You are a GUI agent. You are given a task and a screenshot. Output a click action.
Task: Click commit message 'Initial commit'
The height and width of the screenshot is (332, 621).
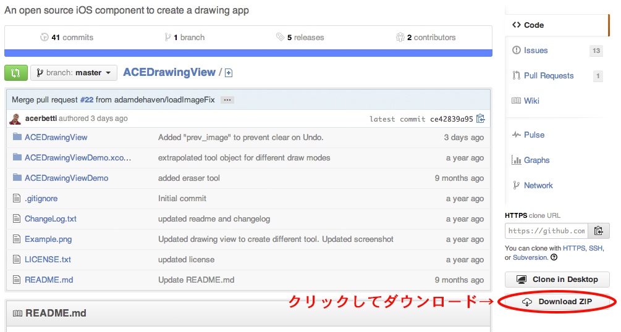coord(182,199)
